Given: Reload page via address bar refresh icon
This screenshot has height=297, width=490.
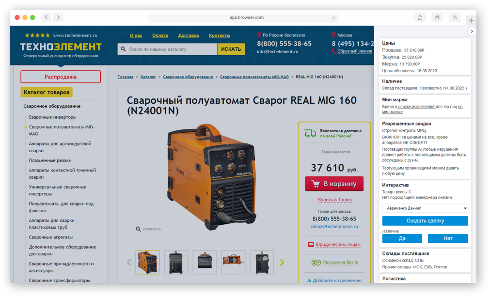Looking at the screenshot, I should point(333,18).
